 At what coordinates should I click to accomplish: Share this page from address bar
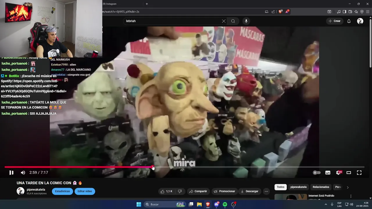pos(273,12)
